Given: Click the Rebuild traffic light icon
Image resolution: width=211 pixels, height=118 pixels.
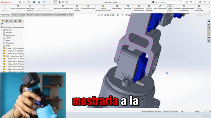Looking at the screenshot, I should (x=60, y=2).
